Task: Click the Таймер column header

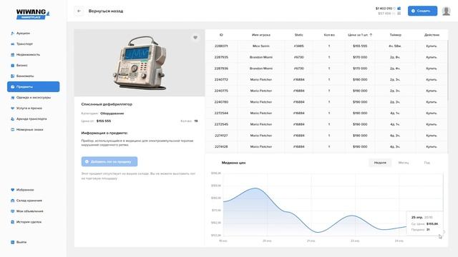Action: pos(395,35)
